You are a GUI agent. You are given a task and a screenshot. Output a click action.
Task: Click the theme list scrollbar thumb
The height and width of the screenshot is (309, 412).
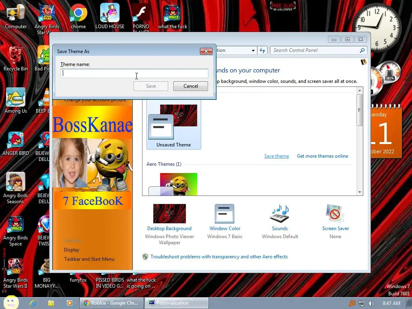360,110
